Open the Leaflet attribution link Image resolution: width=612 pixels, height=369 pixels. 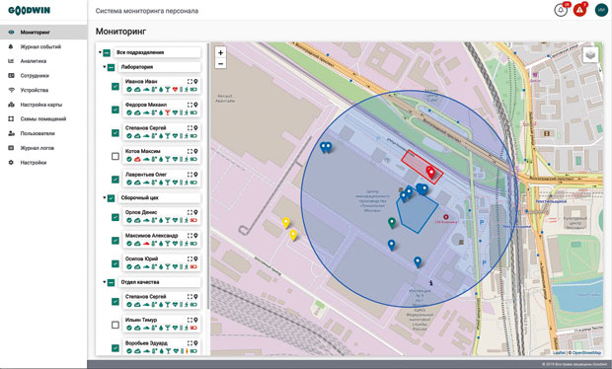[x=559, y=352]
